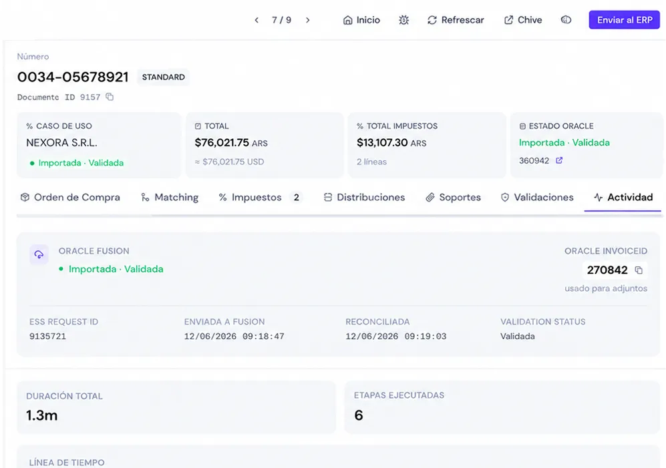Viewport: 666px width, 468px height.
Task: Click the Duración Total value 1.3m
Action: (41, 415)
